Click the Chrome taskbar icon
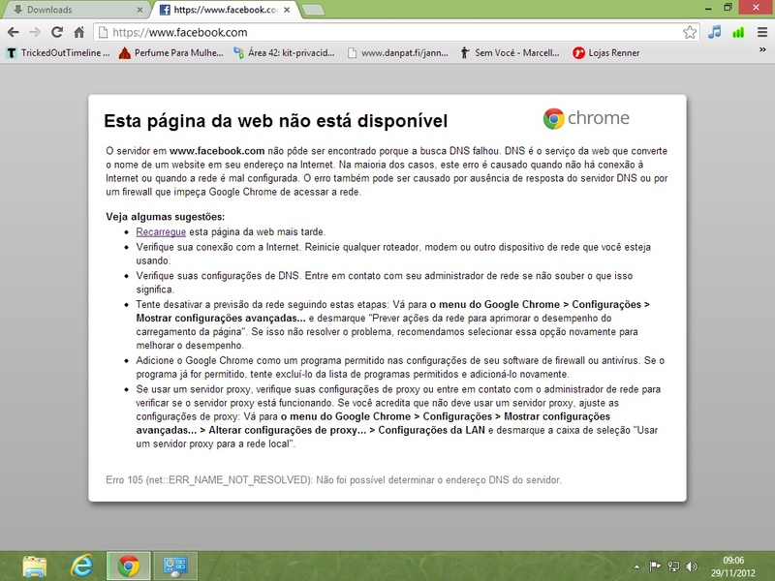The width and height of the screenshot is (775, 581). click(x=129, y=566)
